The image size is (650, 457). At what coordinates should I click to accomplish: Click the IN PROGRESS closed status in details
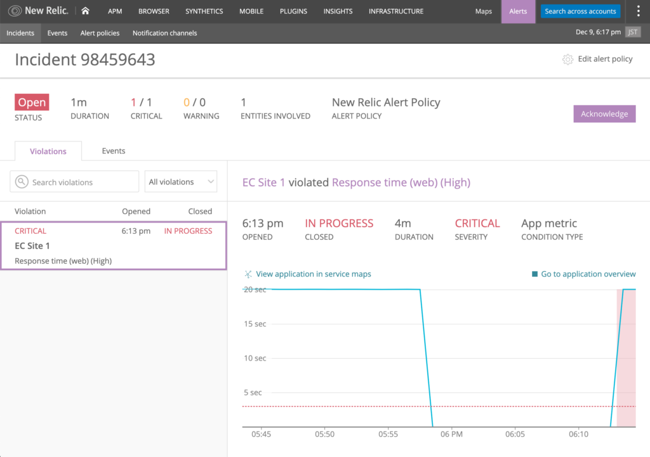coord(339,223)
